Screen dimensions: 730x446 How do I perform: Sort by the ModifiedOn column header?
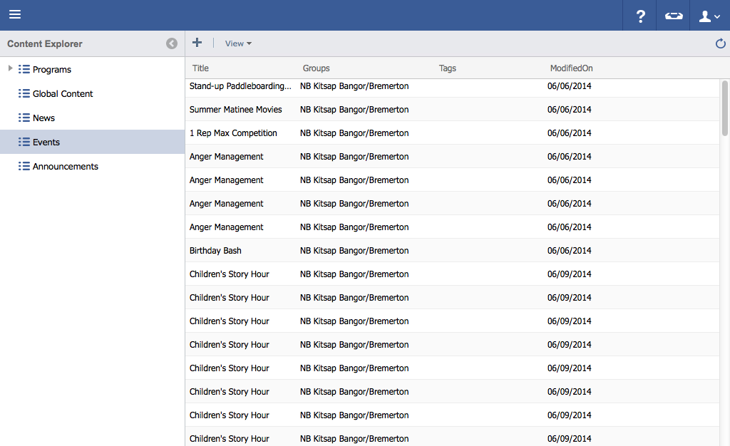pyautogui.click(x=571, y=68)
